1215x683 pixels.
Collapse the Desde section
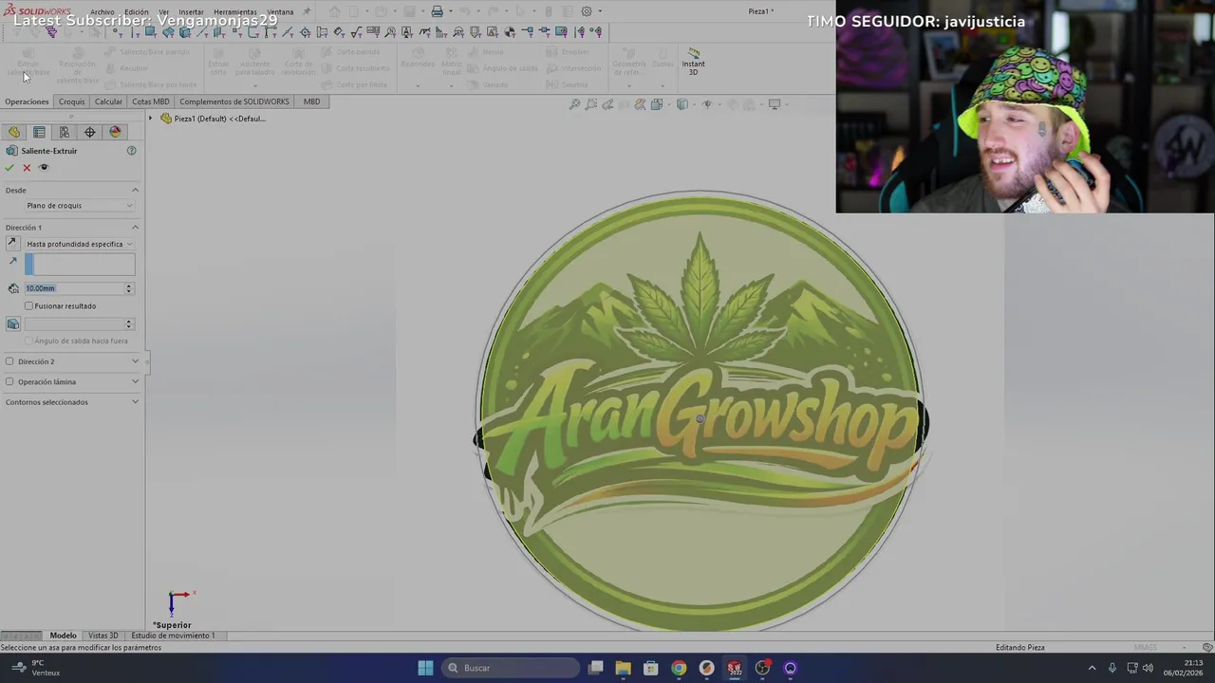[135, 190]
